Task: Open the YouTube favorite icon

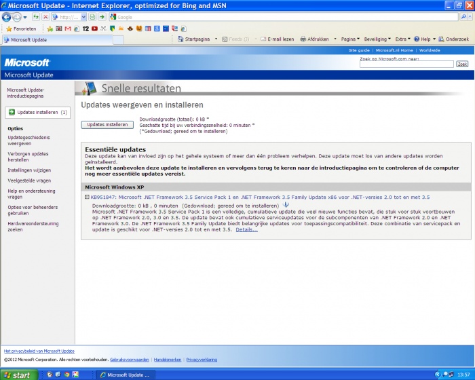Action: (94, 28)
